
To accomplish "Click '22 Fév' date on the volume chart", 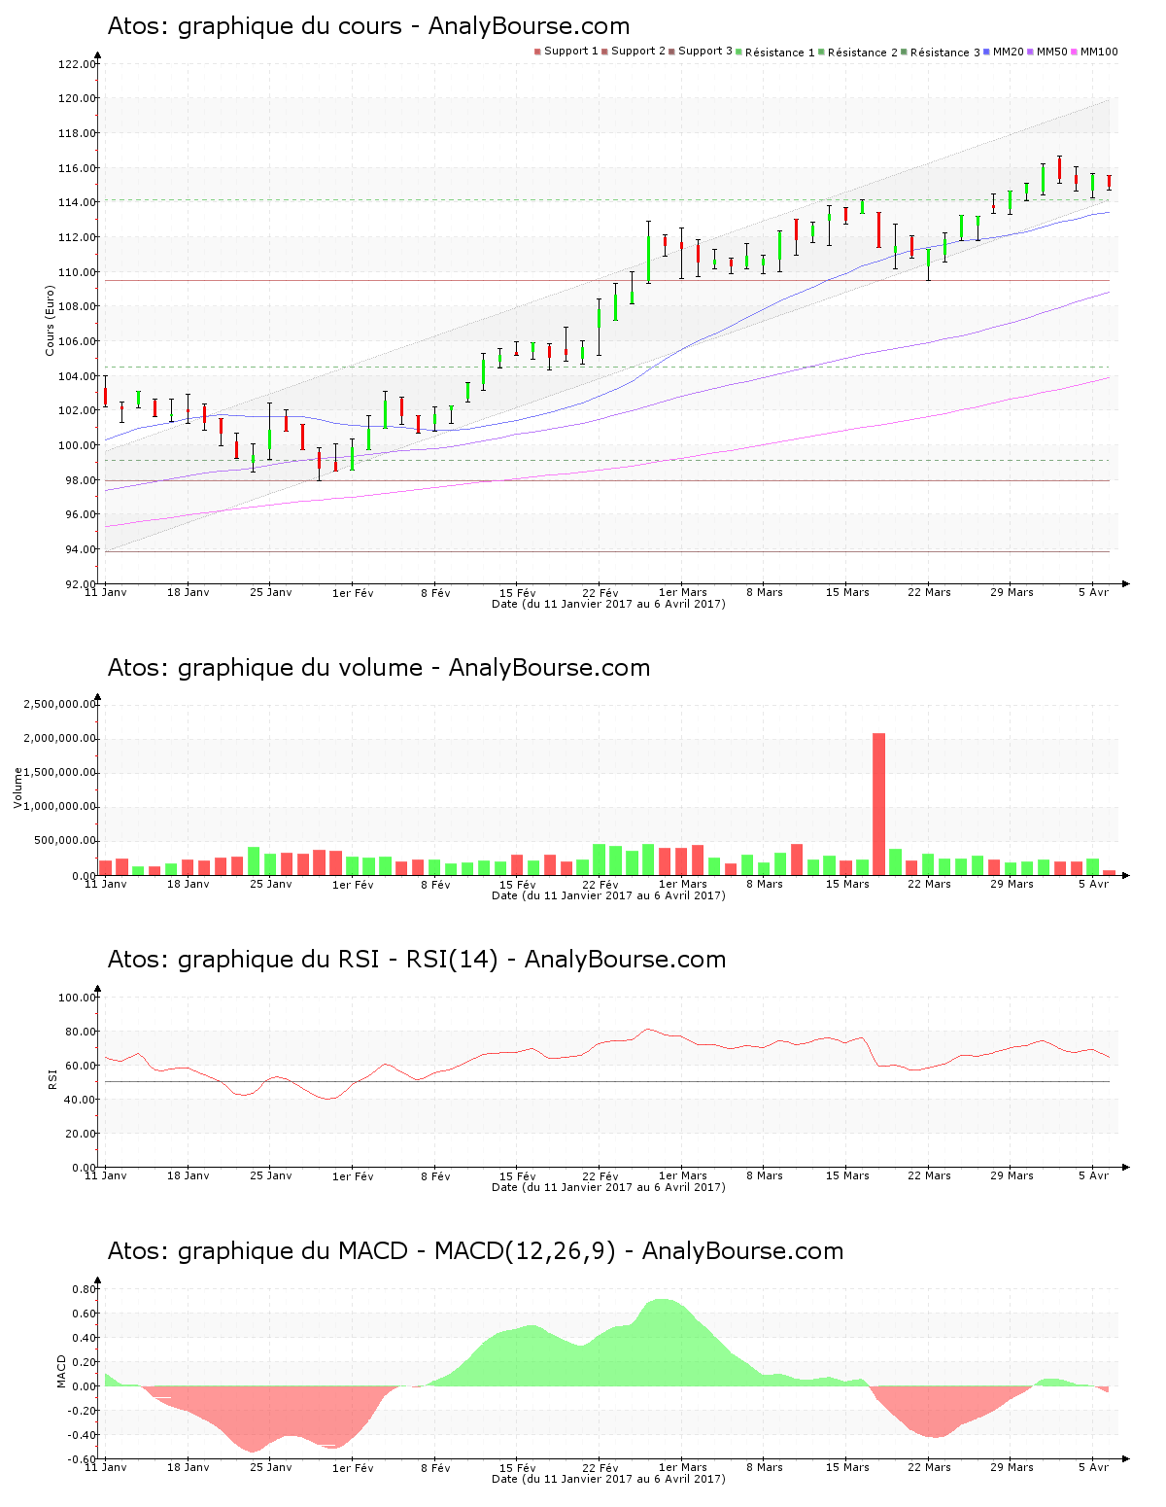I will tap(600, 884).
